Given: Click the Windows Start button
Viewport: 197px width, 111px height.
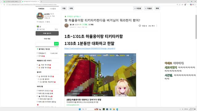Looking at the screenshot, I should click(x=80, y=109).
